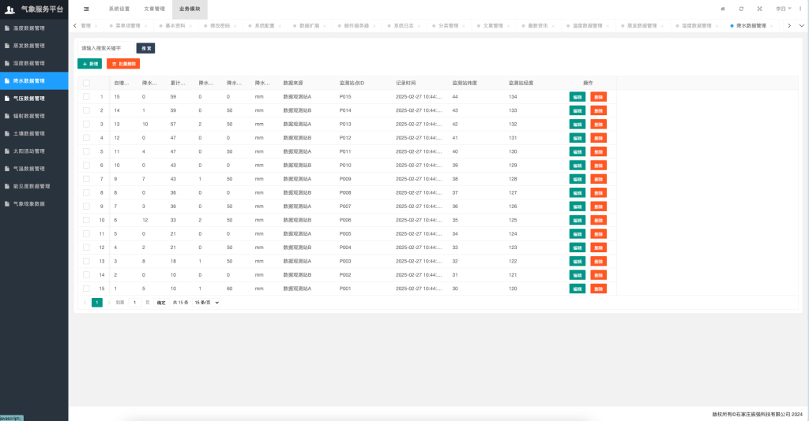Open the 温度数据管理 page tab
809x421 pixels.
[x=587, y=26]
